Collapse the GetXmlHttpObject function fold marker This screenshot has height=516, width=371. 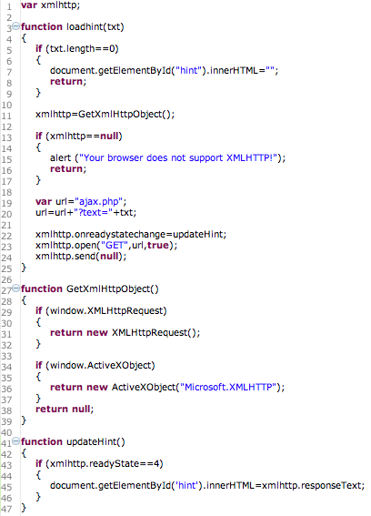(15, 288)
